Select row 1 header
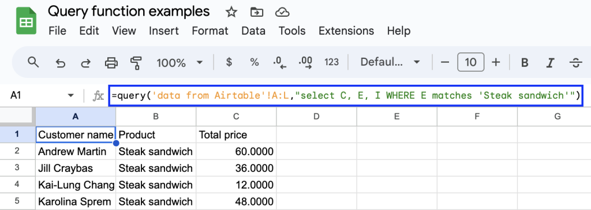Image resolution: width=591 pixels, height=210 pixels. pyautogui.click(x=17, y=134)
